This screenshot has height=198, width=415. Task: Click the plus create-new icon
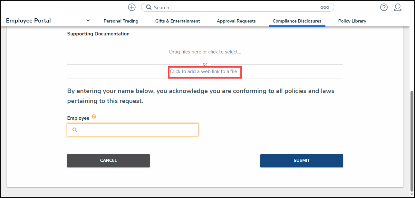point(131,7)
